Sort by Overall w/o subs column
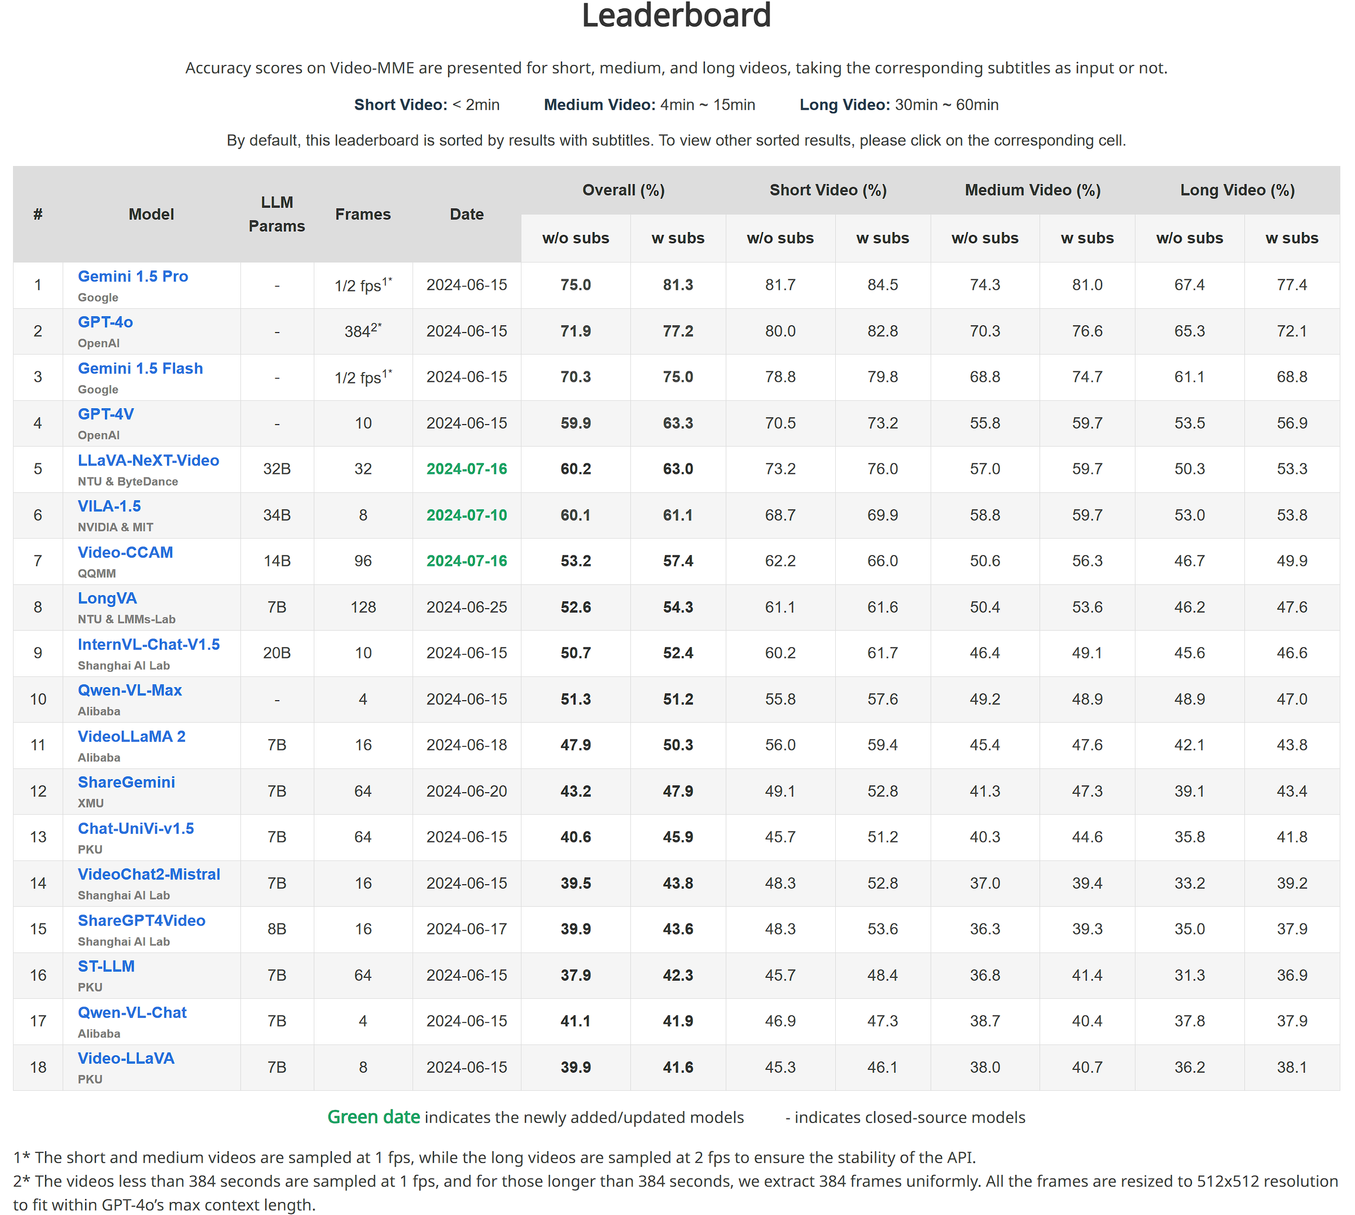The width and height of the screenshot is (1355, 1215). [576, 238]
